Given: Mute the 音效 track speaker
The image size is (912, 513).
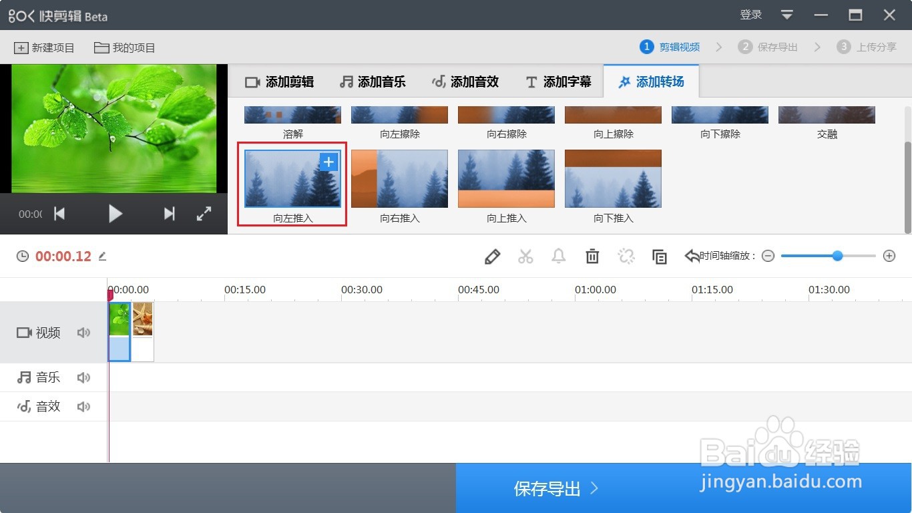Looking at the screenshot, I should click(x=83, y=406).
